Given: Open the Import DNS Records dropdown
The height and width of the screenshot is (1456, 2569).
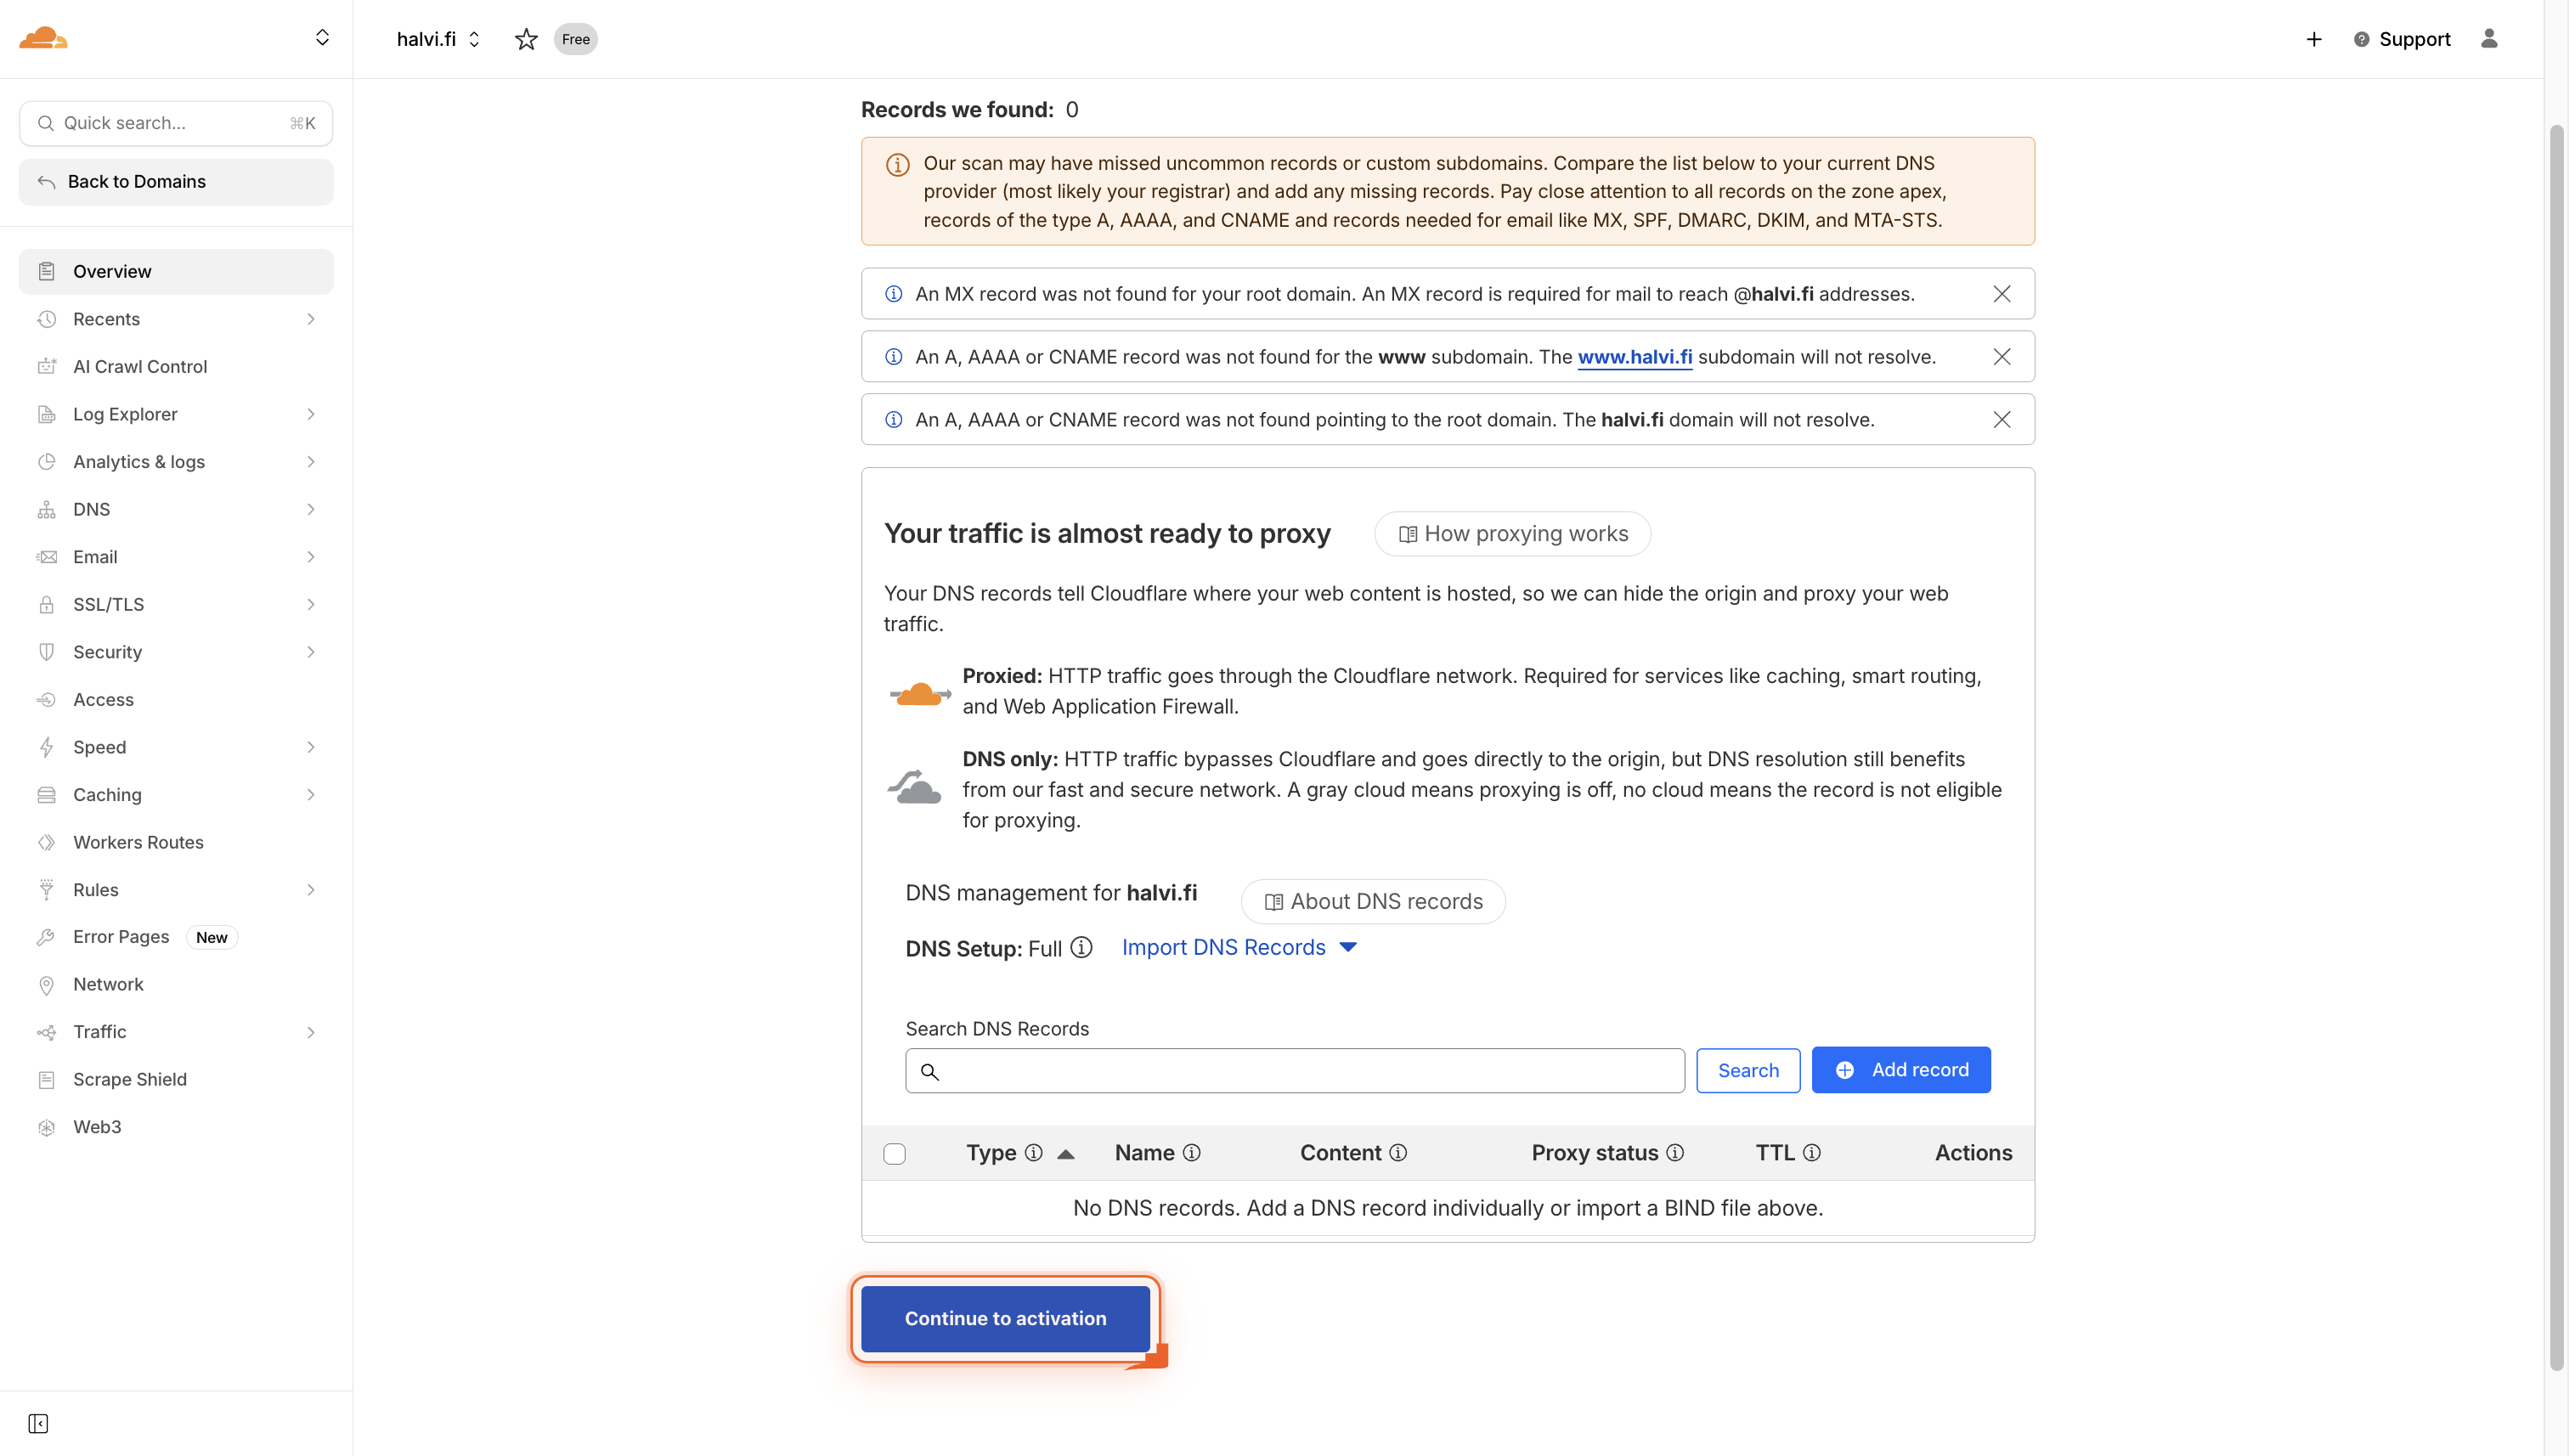Looking at the screenshot, I should point(1239,947).
